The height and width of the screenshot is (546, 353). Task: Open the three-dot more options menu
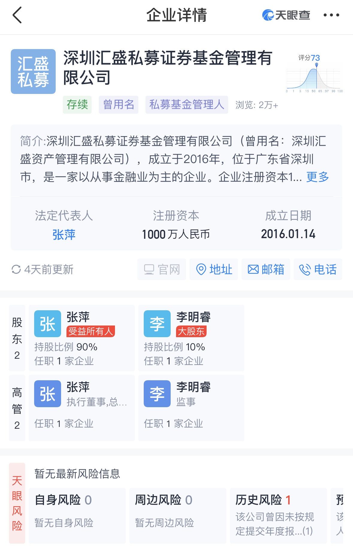coord(331,15)
